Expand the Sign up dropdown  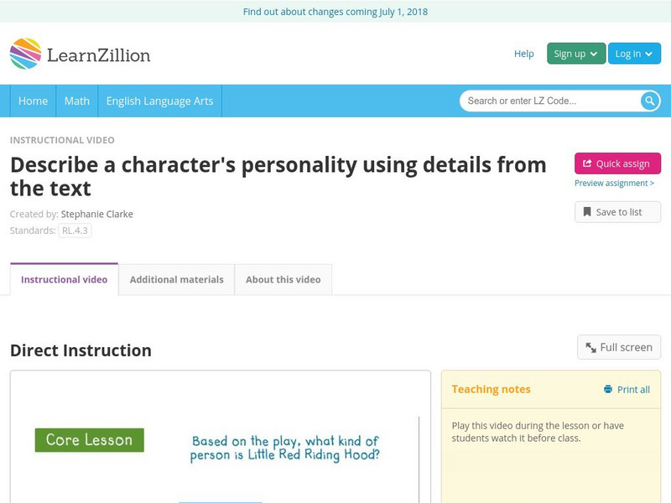[x=575, y=54]
